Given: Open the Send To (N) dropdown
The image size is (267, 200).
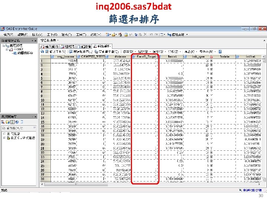Looking at the screenshot, I should coord(207,51).
